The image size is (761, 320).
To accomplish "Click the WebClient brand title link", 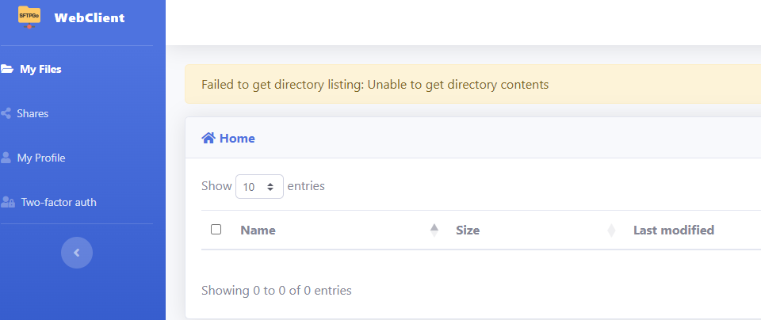I will coord(90,18).
